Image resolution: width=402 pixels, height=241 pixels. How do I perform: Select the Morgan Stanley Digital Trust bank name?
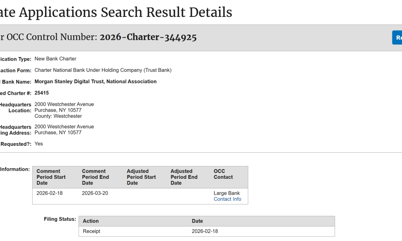[95, 82]
